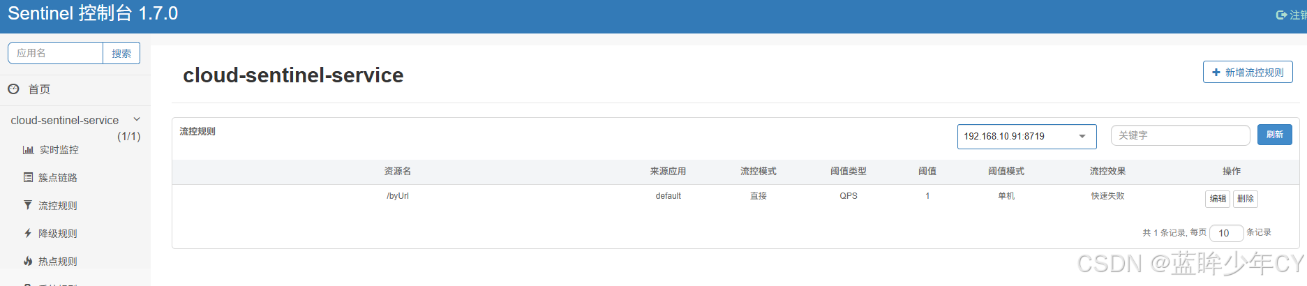
Task: Select cloud-sentinel-service app in sidebar
Action: tap(65, 120)
